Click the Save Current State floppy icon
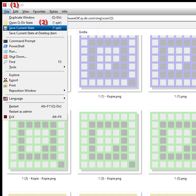196x196 pixels. (5, 28)
